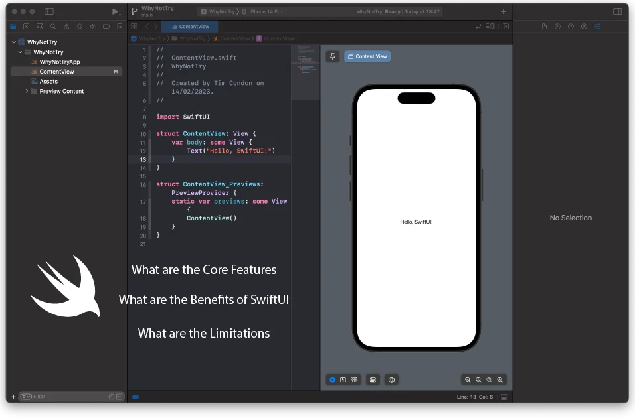The width and height of the screenshot is (635, 418).
Task: Switch to the ContentView editor tab
Action: point(189,26)
